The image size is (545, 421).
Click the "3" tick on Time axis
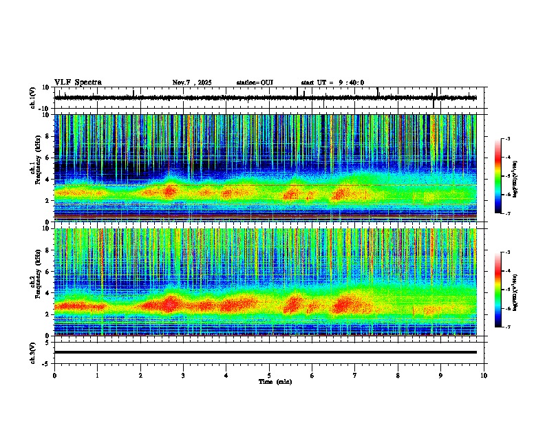coord(183,376)
